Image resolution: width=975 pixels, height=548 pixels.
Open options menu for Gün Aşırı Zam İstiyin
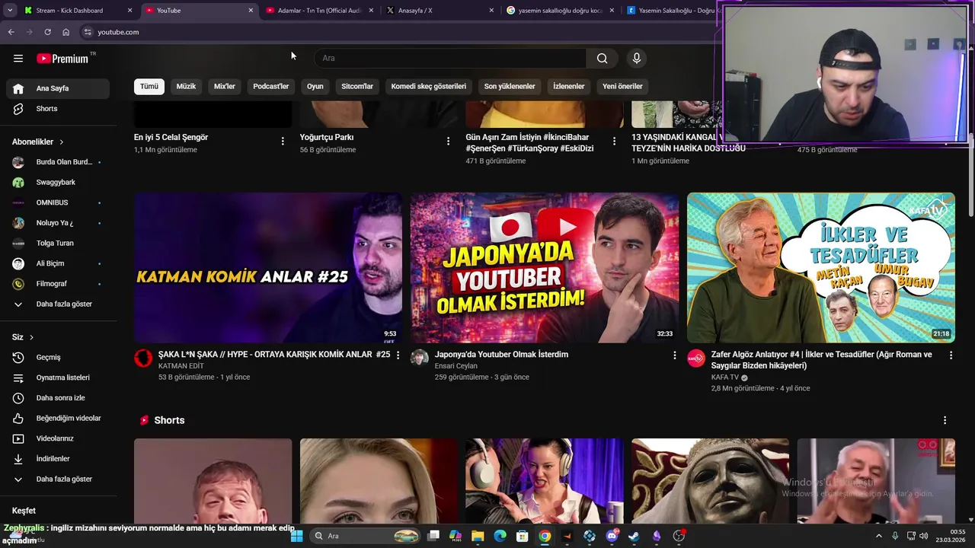point(614,141)
